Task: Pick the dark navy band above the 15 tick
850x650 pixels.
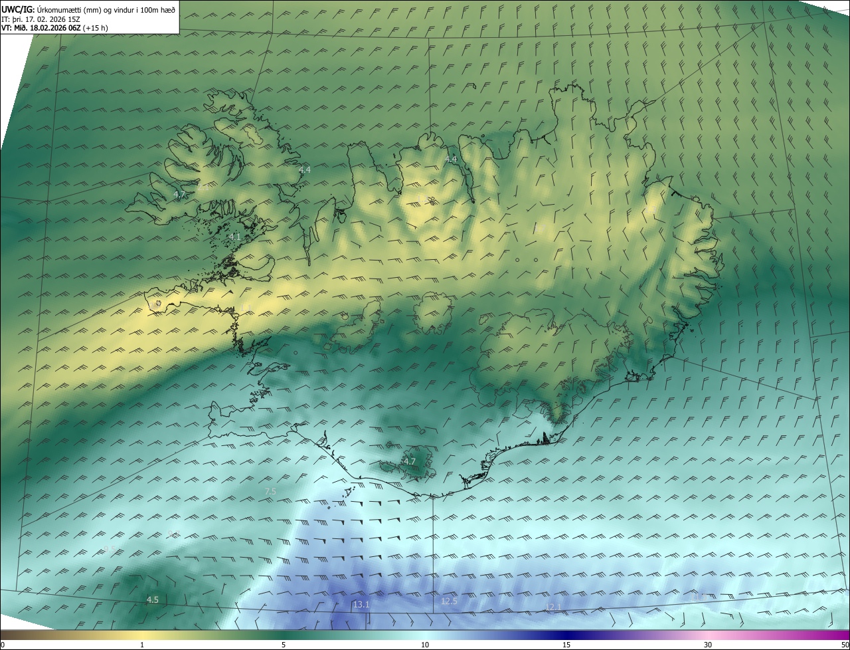Action: [566, 635]
